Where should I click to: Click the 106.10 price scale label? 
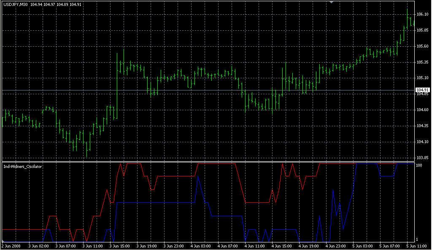pos(422,14)
